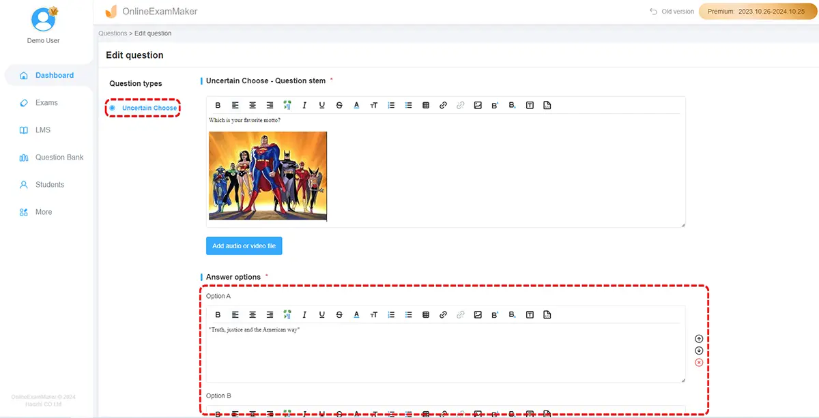Align left in question stem toolbar
Image resolution: width=819 pixels, height=418 pixels.
point(235,105)
